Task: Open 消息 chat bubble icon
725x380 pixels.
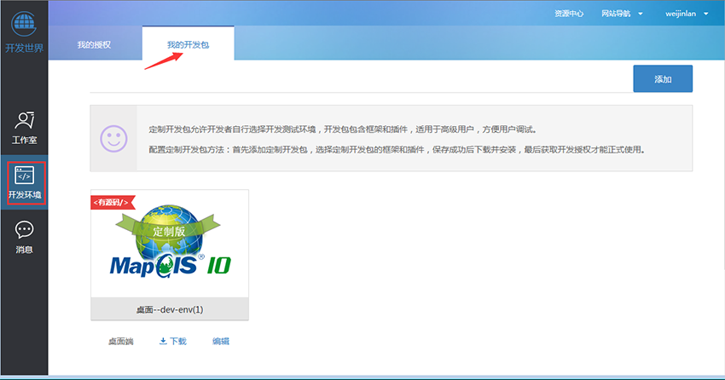Action: point(24,229)
